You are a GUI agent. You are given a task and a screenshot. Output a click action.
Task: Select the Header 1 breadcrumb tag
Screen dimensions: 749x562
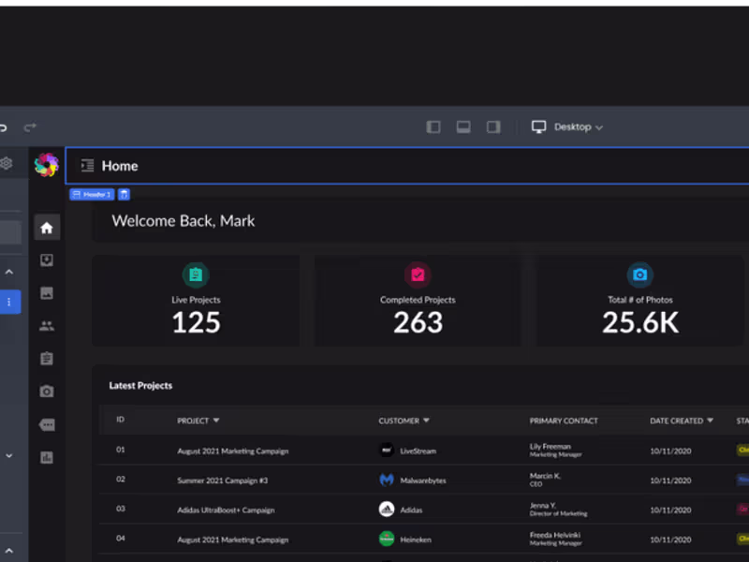coord(91,194)
